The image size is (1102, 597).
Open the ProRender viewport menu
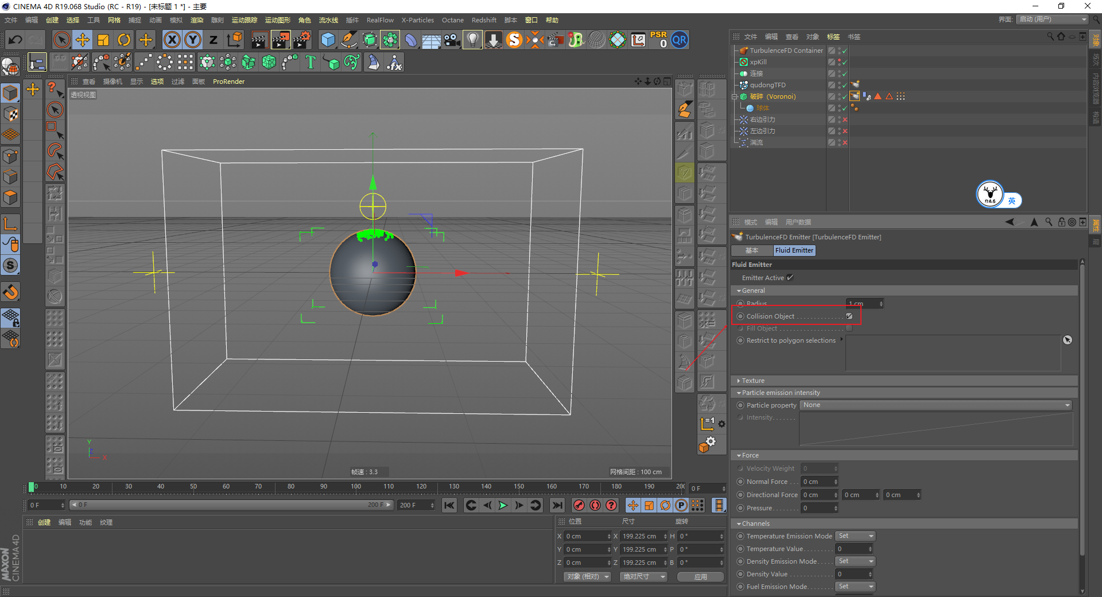228,82
